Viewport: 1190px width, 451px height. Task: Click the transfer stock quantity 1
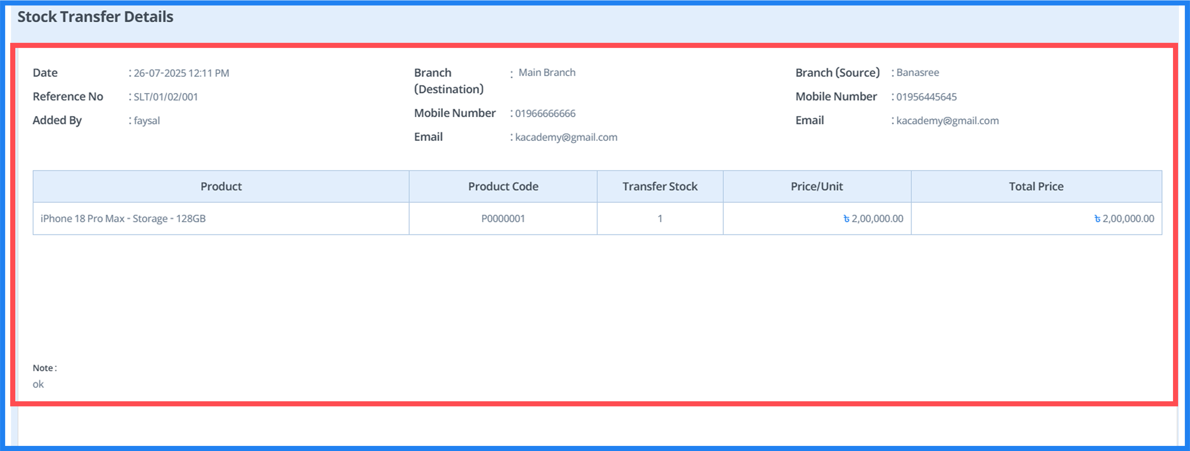pos(660,219)
